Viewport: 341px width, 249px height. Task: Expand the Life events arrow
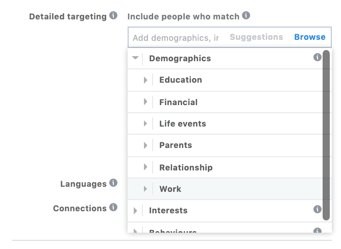coord(145,124)
